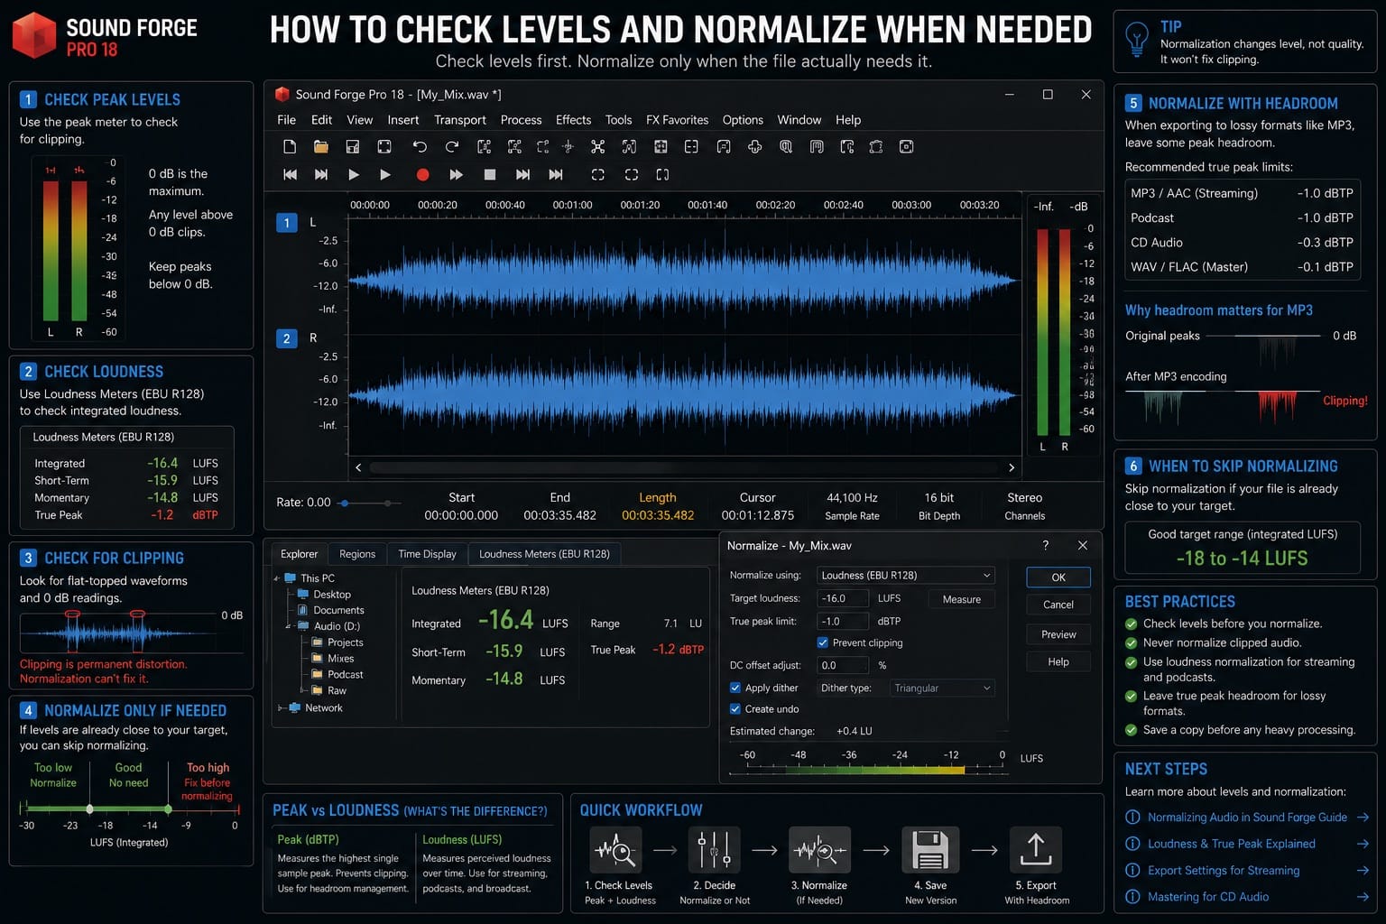Click the Undo arrow icon
Screen dimensions: 1386x924
coord(420,147)
